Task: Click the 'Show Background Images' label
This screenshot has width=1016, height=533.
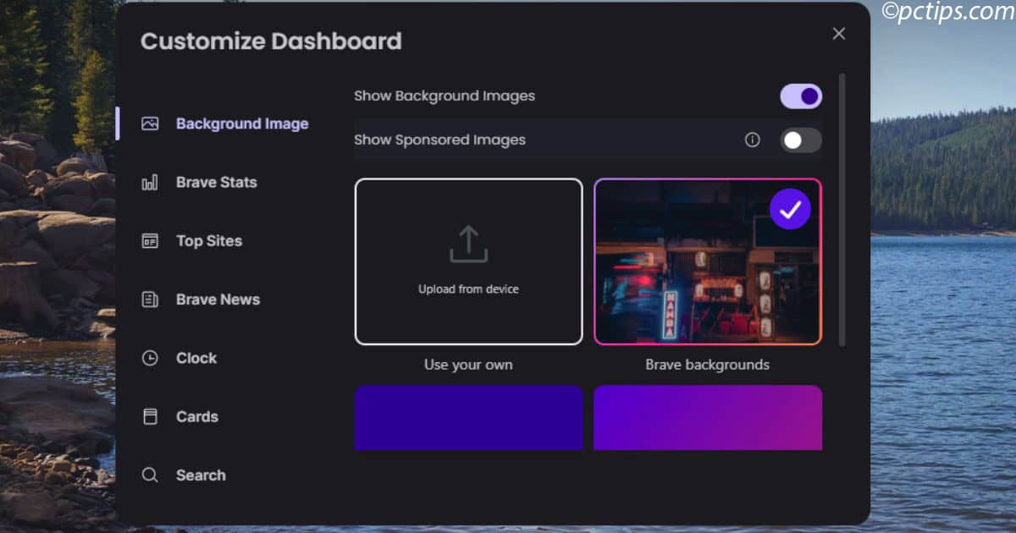Action: (x=444, y=96)
